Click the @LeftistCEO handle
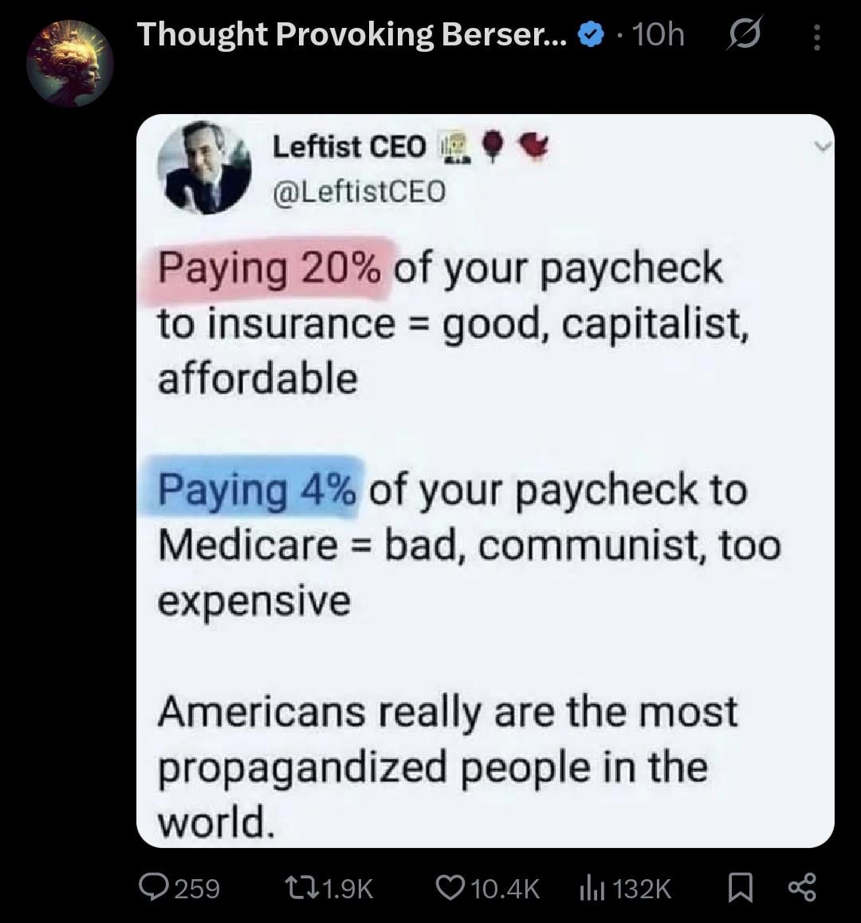 [x=360, y=191]
